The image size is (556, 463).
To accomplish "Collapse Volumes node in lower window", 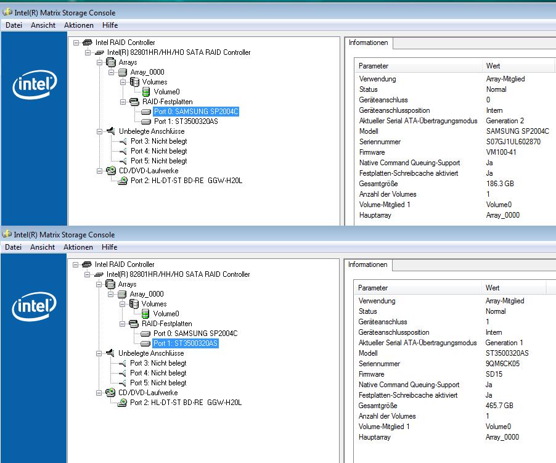I will (122, 304).
